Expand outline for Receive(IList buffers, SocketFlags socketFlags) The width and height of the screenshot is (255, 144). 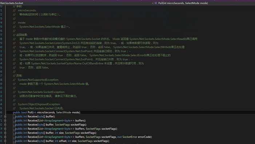point(5,129)
